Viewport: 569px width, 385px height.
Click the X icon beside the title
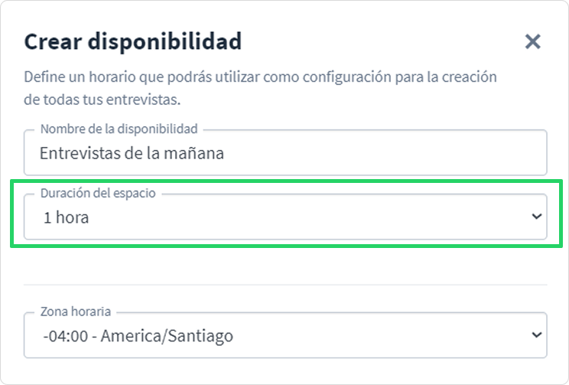[x=533, y=41]
